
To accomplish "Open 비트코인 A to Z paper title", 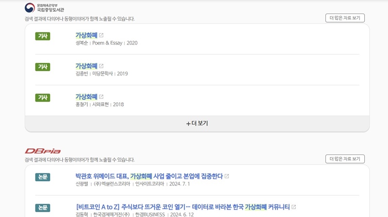I will (183, 207).
